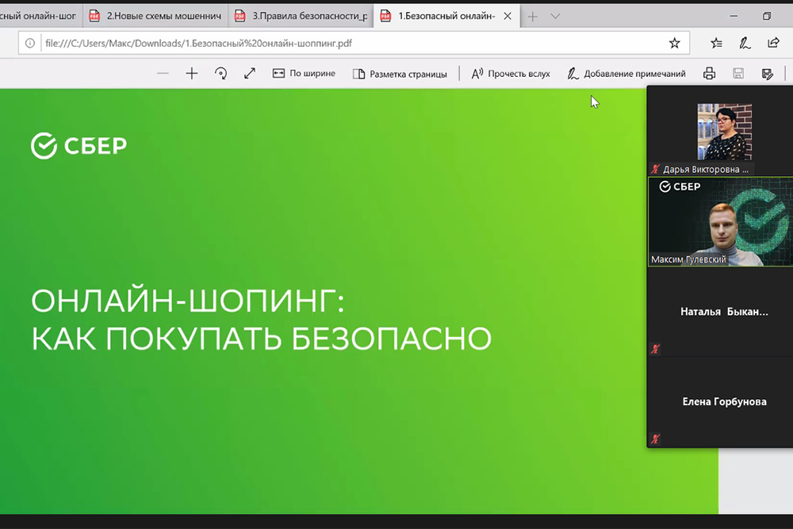Toggle Read aloud (Прочесть вслух)
793x529 pixels.
[511, 74]
